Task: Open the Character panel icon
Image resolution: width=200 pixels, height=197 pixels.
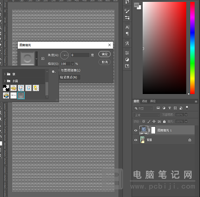Action: [x=127, y=27]
